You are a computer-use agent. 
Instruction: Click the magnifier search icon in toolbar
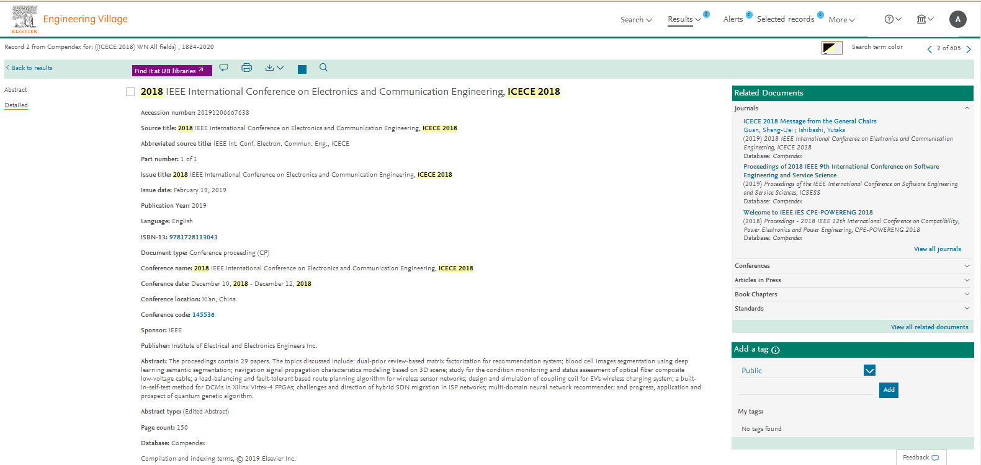click(323, 68)
